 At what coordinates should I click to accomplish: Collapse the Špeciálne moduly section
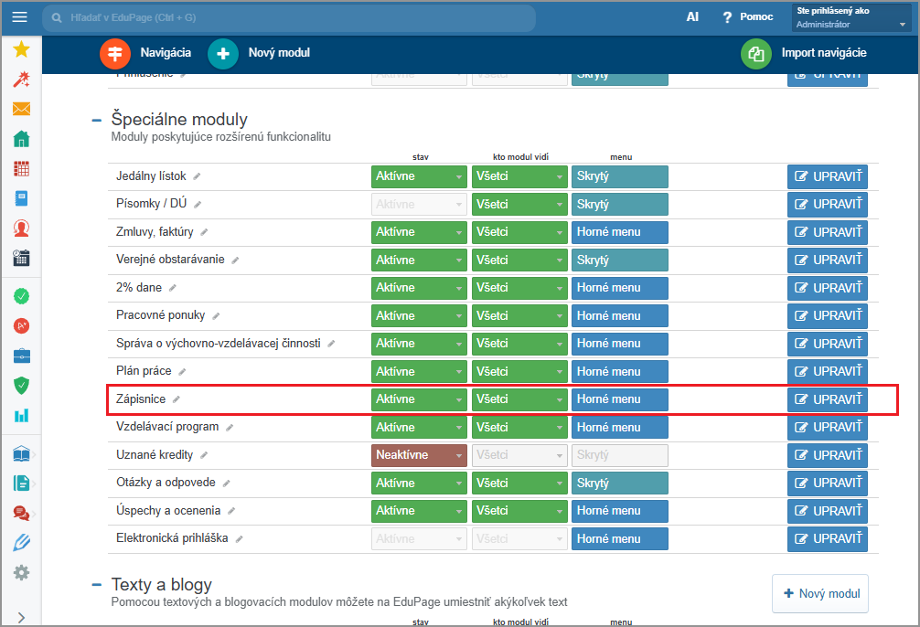tap(96, 120)
